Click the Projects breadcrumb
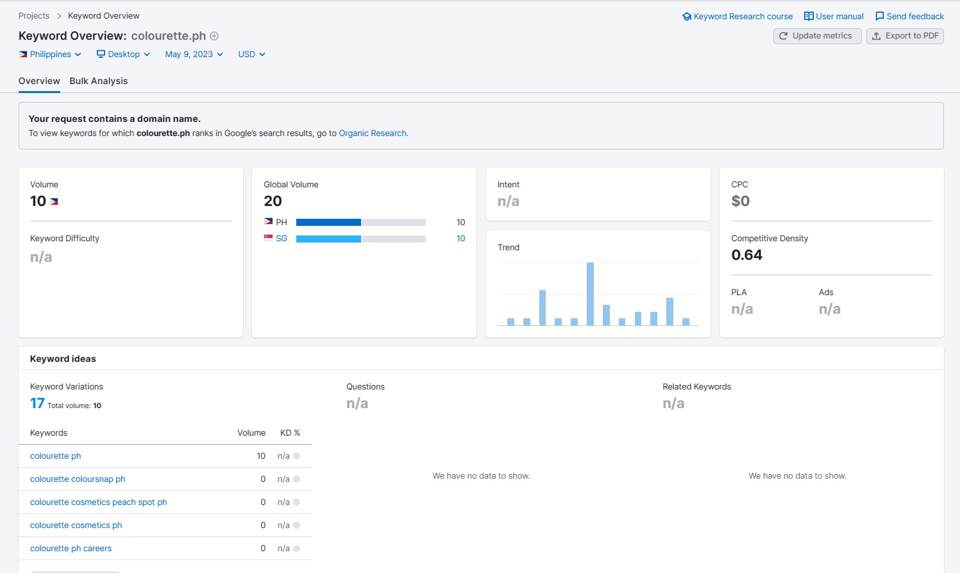This screenshot has width=960, height=573. [x=34, y=16]
